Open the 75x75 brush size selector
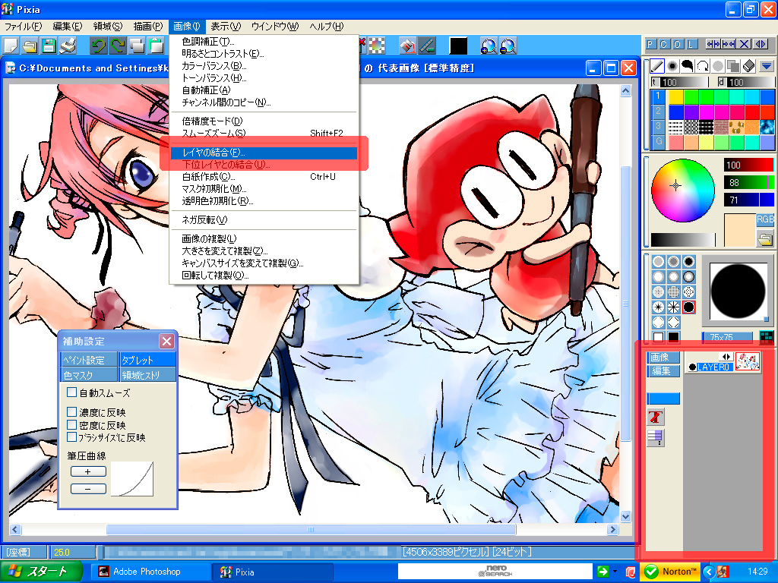Screen dimensions: 778x583 (x=727, y=337)
